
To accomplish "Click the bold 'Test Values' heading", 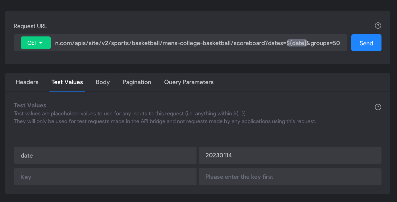I will click(30, 105).
